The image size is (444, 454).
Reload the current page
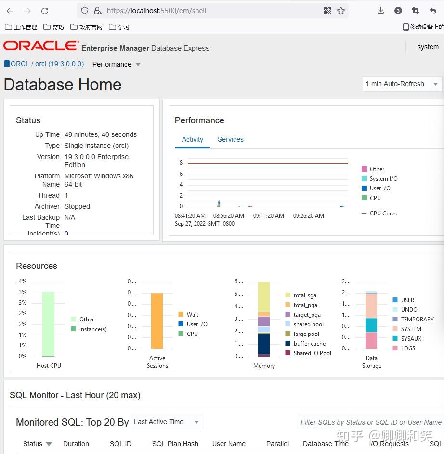tap(45, 11)
